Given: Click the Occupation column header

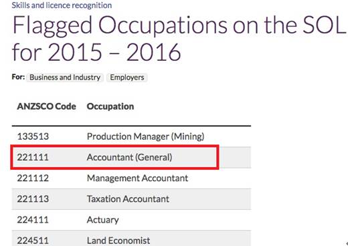Looking at the screenshot, I should click(x=110, y=106).
